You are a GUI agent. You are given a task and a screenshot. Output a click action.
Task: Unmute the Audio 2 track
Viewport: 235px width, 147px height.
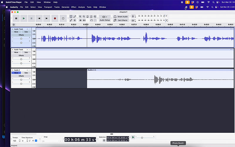pyautogui.click(x=16, y=73)
